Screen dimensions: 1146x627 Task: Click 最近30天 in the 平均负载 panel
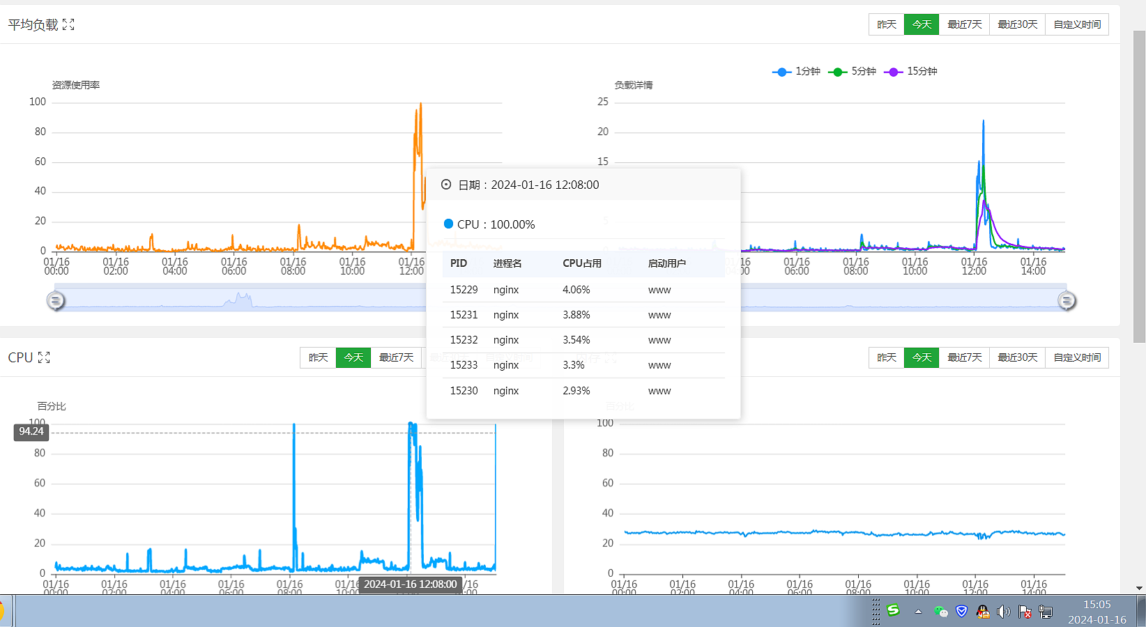(1017, 24)
